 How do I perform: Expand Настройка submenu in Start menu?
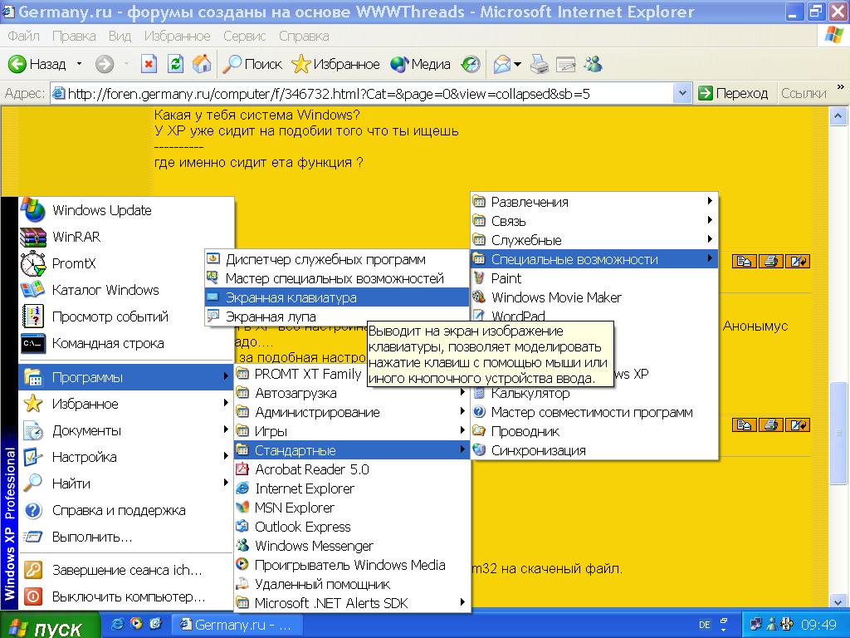click(x=126, y=457)
